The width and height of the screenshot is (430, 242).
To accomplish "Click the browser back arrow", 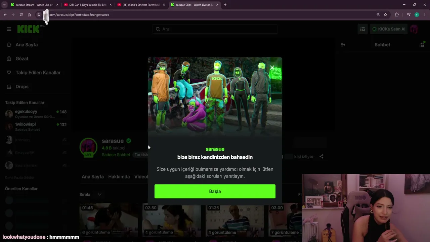I will [5, 15].
